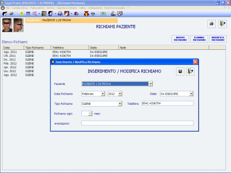The width and height of the screenshot is (231, 173).
Task: Open the Agenda e Richiami menu
Action: [67, 8]
